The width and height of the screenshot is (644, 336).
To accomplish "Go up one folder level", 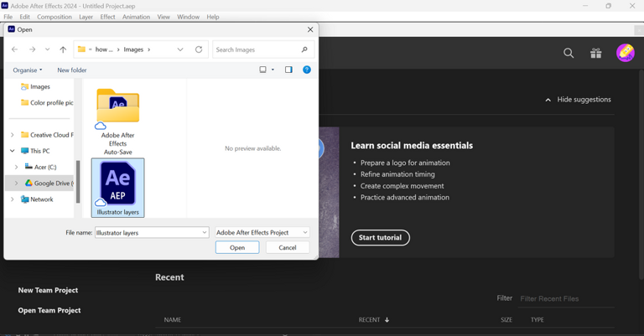I will click(x=63, y=49).
